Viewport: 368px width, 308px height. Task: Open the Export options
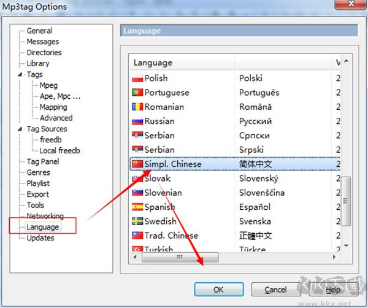(38, 194)
